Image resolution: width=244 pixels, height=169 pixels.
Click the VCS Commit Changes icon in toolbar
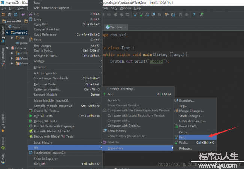tap(141, 15)
